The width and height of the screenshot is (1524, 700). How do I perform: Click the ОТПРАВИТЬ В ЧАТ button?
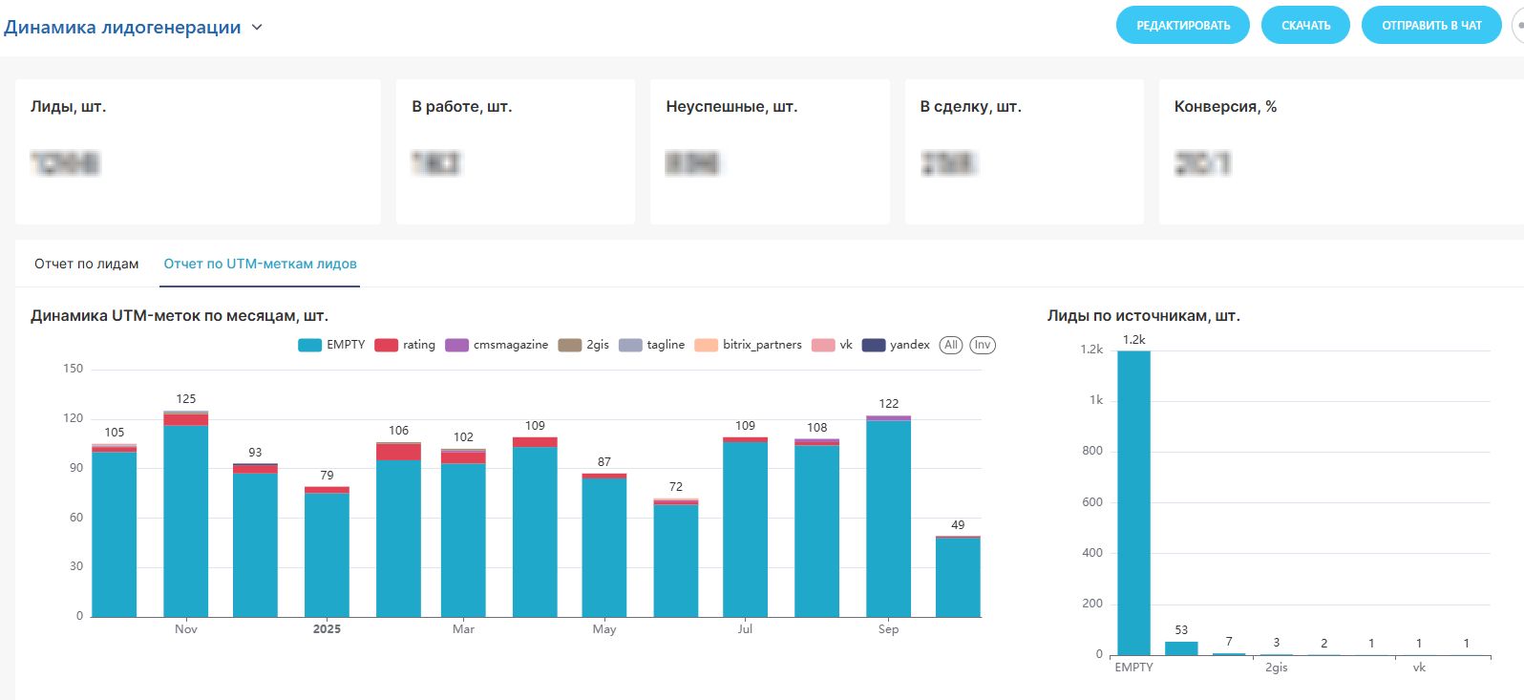[1430, 26]
